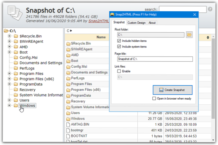218x145 pixels.
Task: Click the AMTAG.BIN file icon in list
Action: (x=69, y=125)
